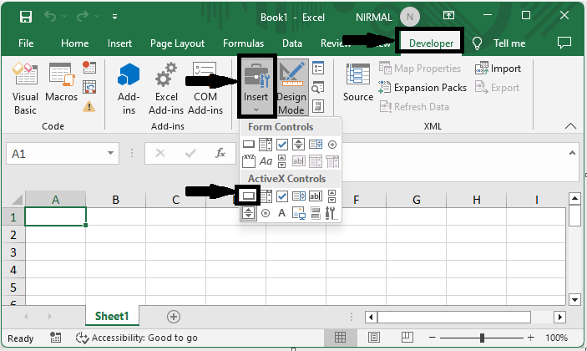
Task: Open COM Add-ins dialog
Action: tap(205, 89)
